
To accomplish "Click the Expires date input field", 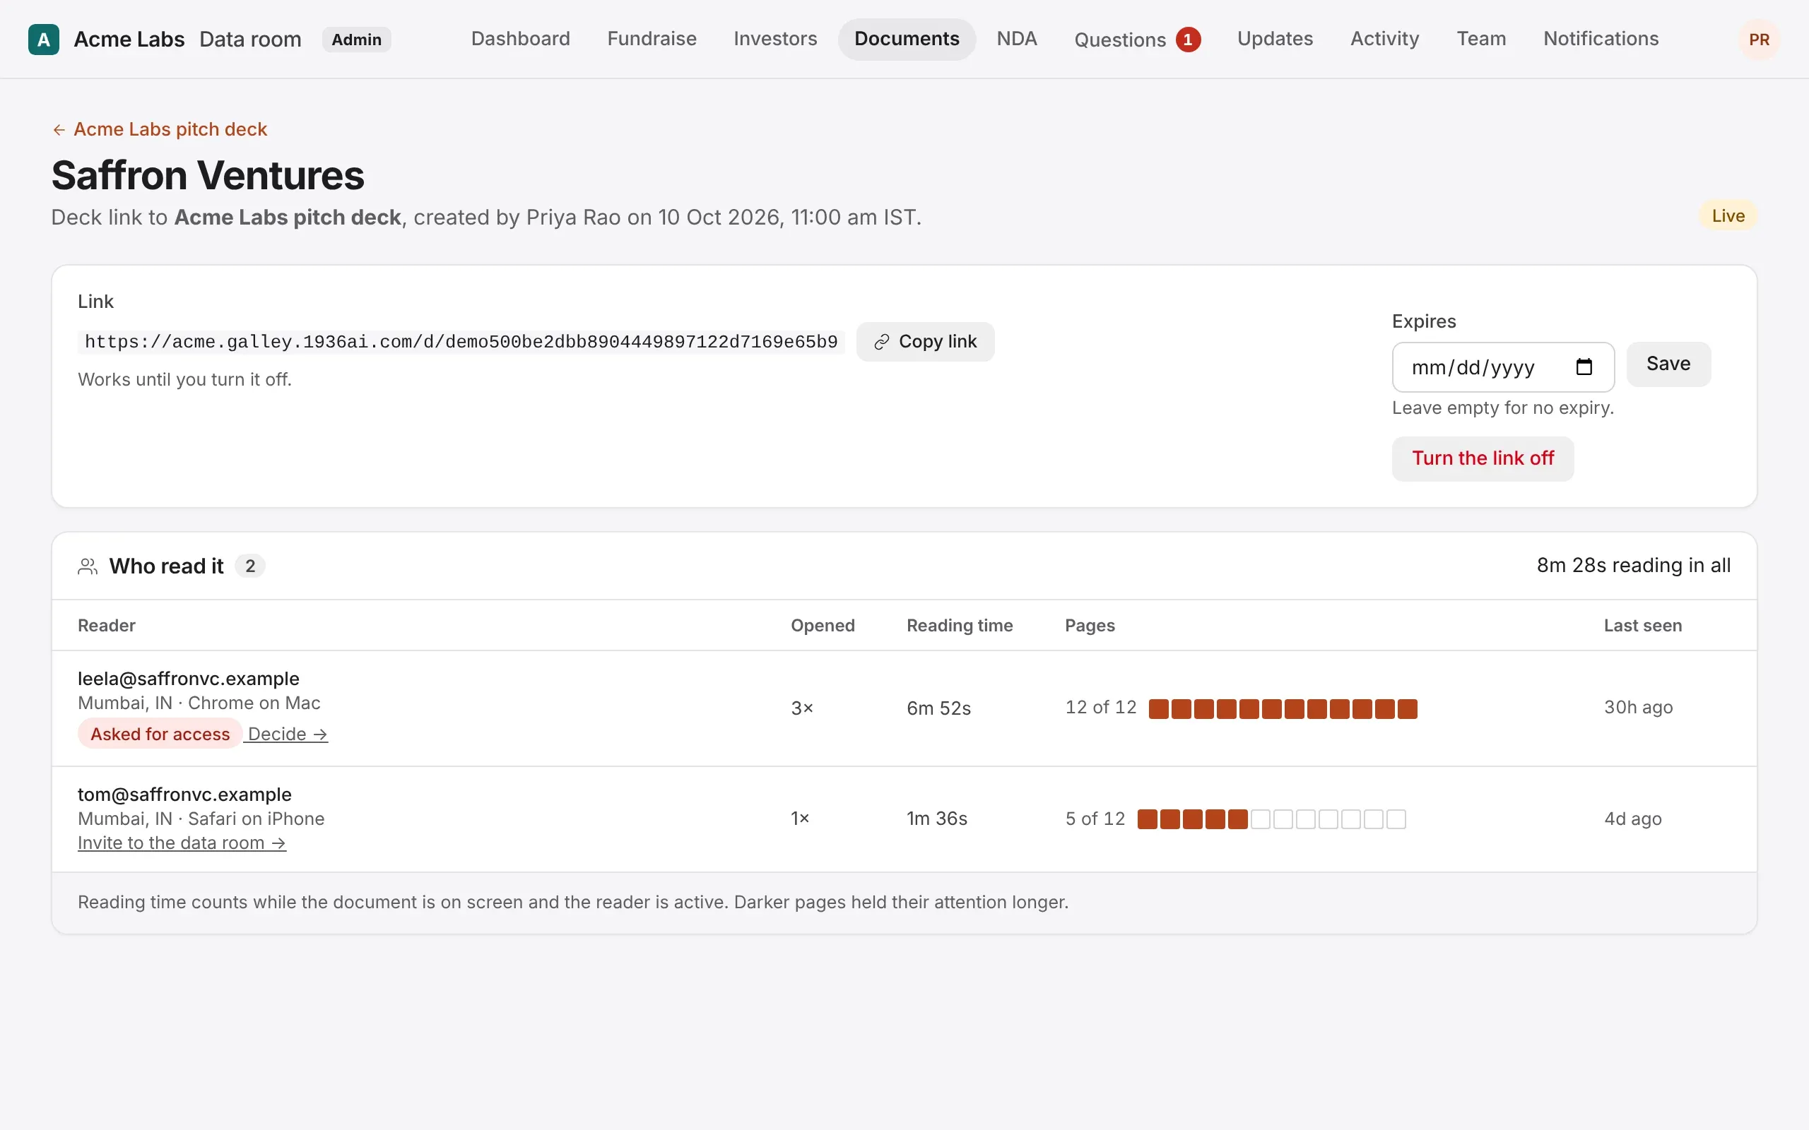I will pyautogui.click(x=1502, y=367).
